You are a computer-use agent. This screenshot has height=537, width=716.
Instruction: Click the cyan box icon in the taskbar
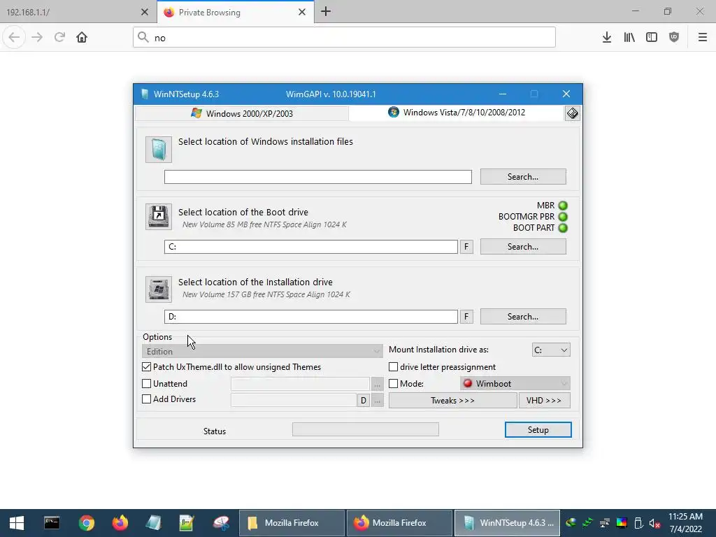point(153,523)
